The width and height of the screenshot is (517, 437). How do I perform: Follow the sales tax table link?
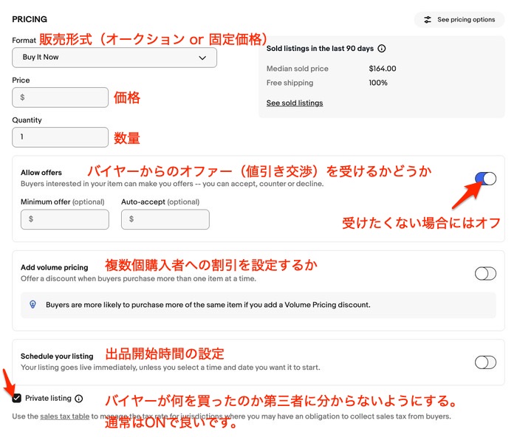(x=64, y=416)
